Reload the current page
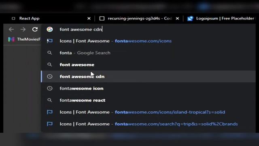 coord(35,29)
